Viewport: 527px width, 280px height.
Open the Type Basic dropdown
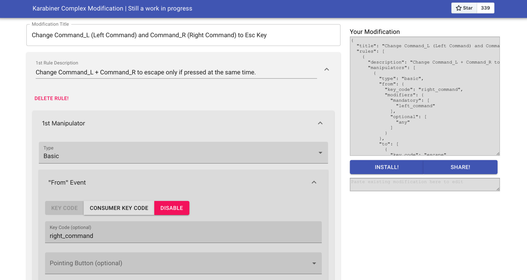point(183,153)
